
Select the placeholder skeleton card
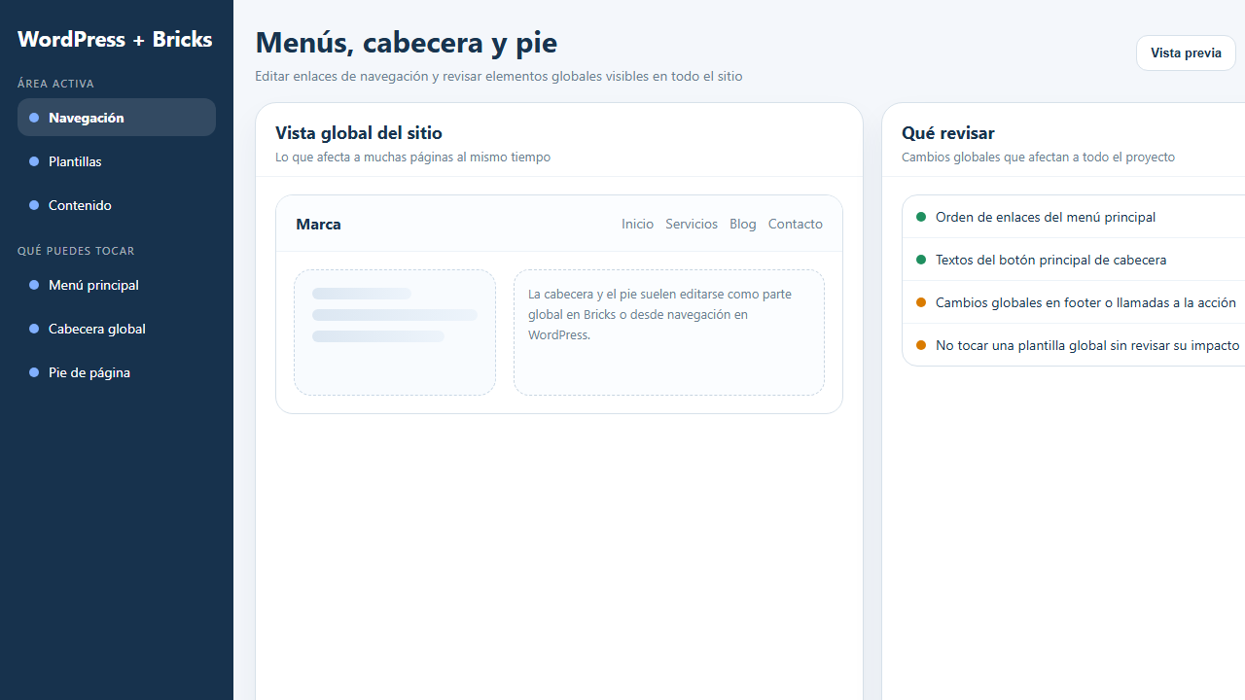click(394, 332)
